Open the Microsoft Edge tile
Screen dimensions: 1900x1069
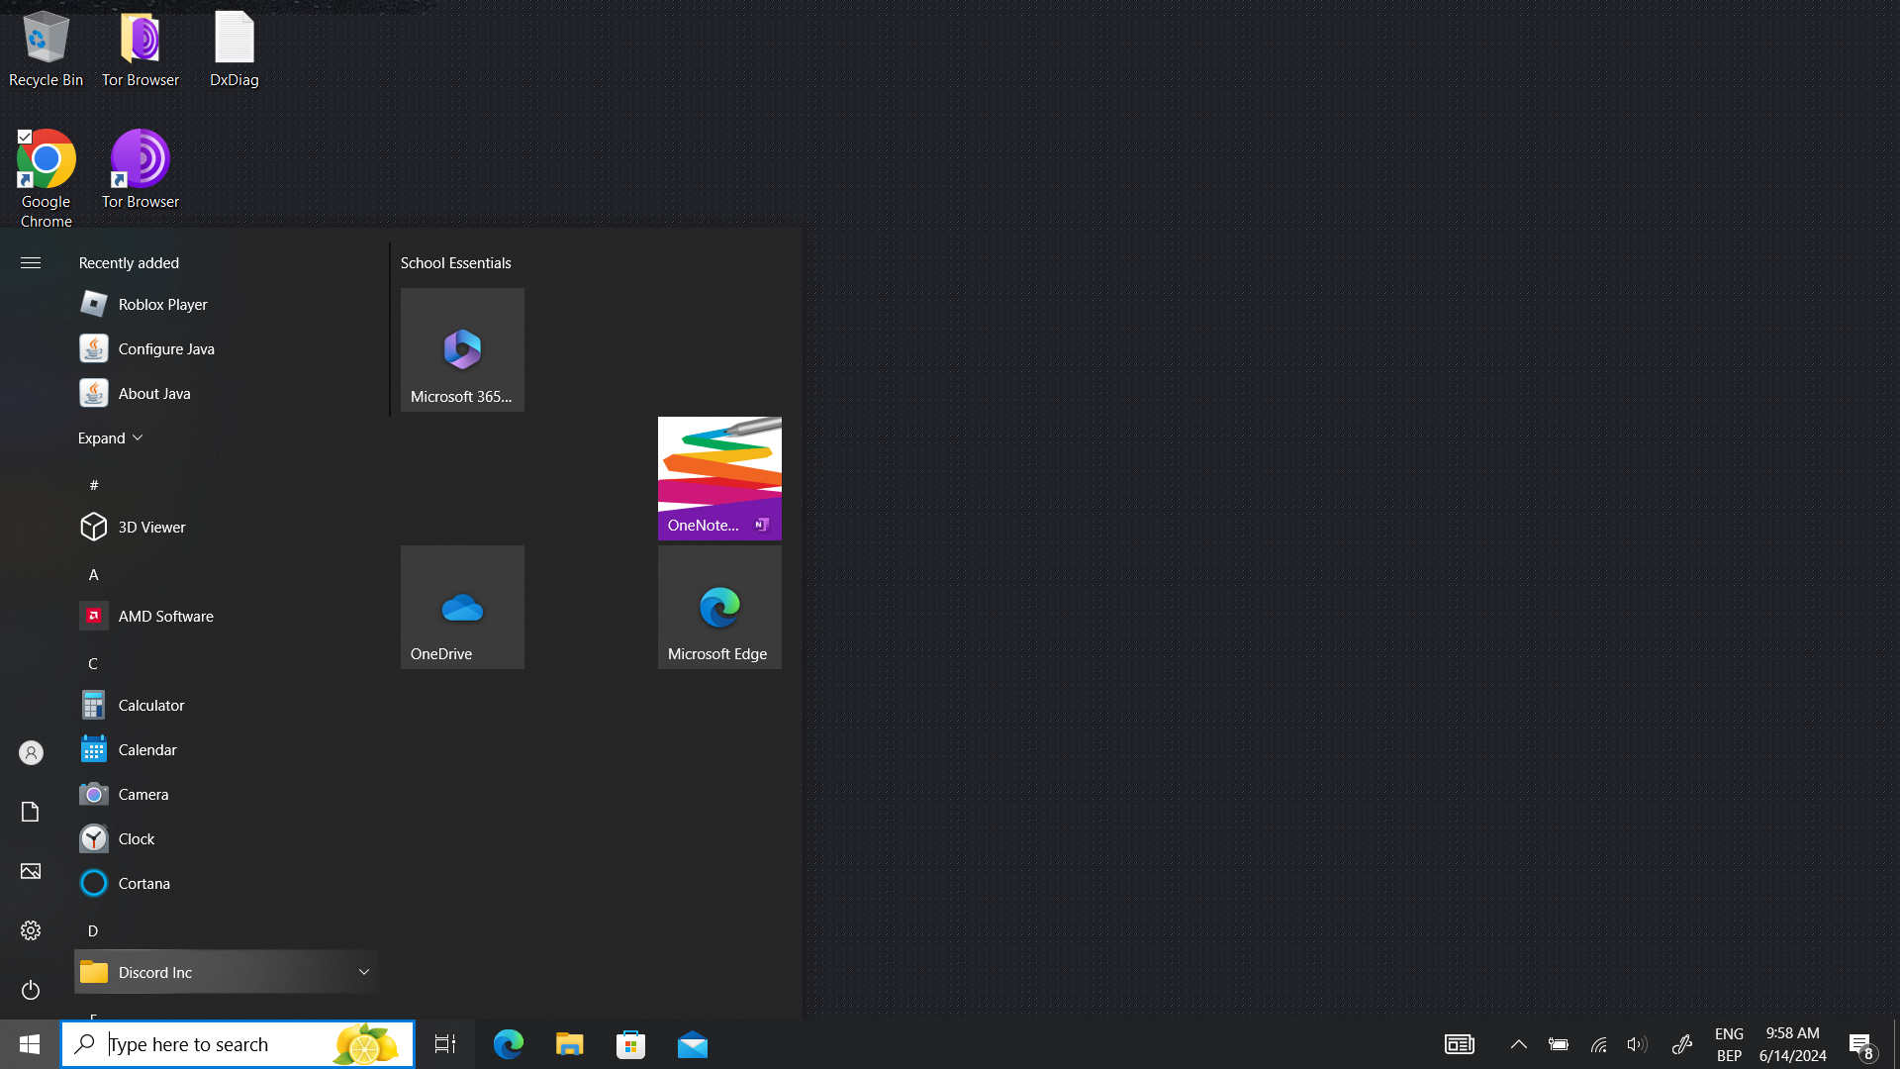(719, 607)
